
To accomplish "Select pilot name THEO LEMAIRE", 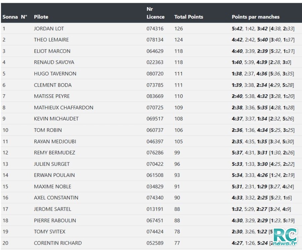I will coord(51,40).
